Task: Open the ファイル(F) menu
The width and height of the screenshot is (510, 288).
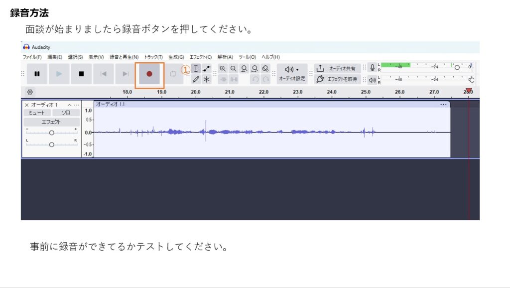Action: pos(32,57)
